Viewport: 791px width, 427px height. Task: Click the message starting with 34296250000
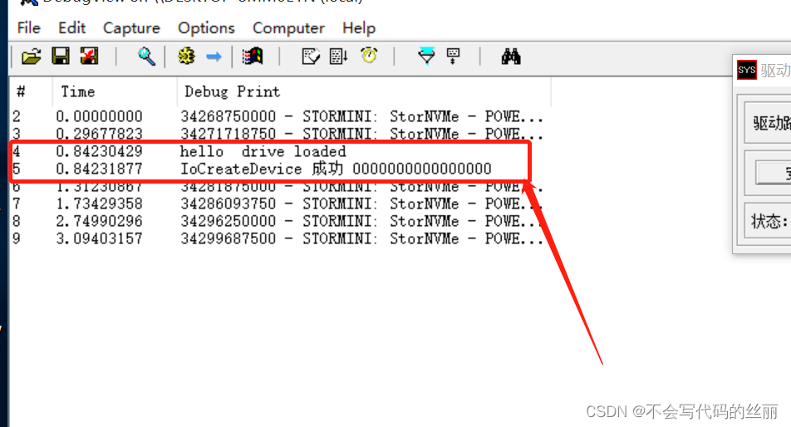click(361, 221)
